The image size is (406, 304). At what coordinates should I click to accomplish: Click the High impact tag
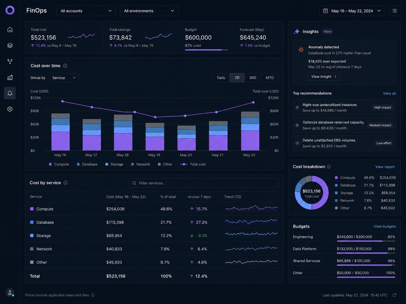coord(383,107)
